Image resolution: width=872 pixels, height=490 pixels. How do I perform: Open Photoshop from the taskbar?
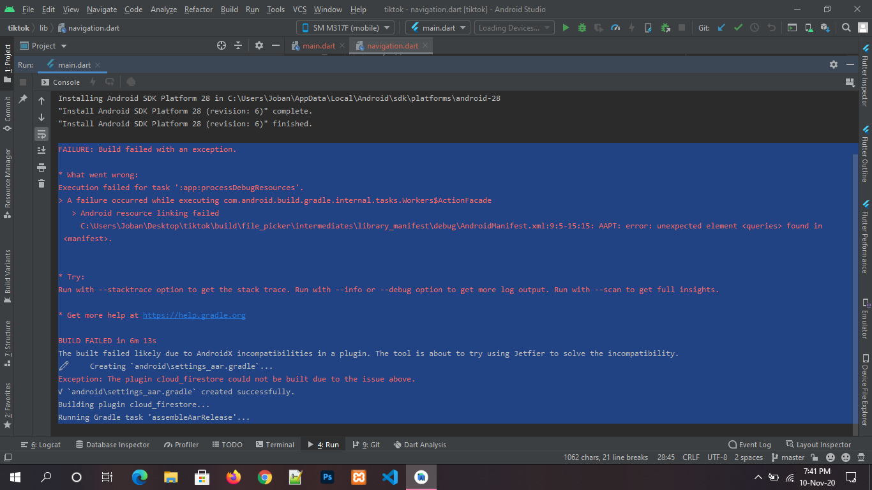327,477
